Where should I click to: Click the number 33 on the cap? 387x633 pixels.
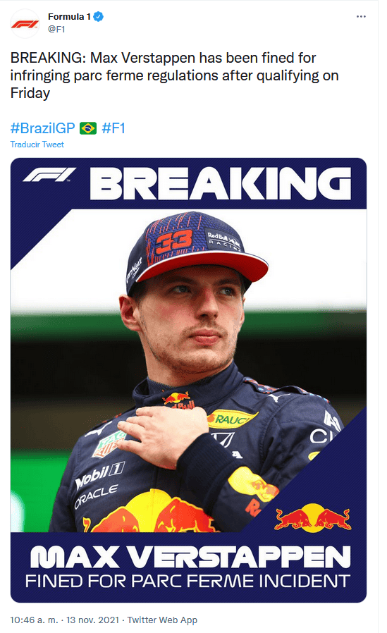(174, 242)
